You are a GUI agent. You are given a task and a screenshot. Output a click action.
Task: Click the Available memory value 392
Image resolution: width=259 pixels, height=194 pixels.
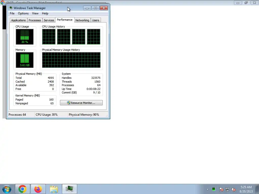[52, 85]
